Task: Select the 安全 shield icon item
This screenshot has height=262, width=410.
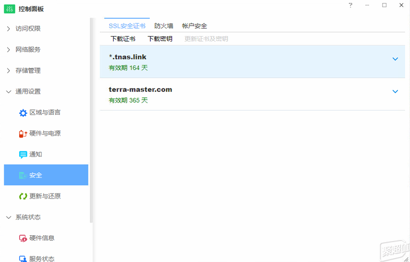Action: pyautogui.click(x=23, y=176)
